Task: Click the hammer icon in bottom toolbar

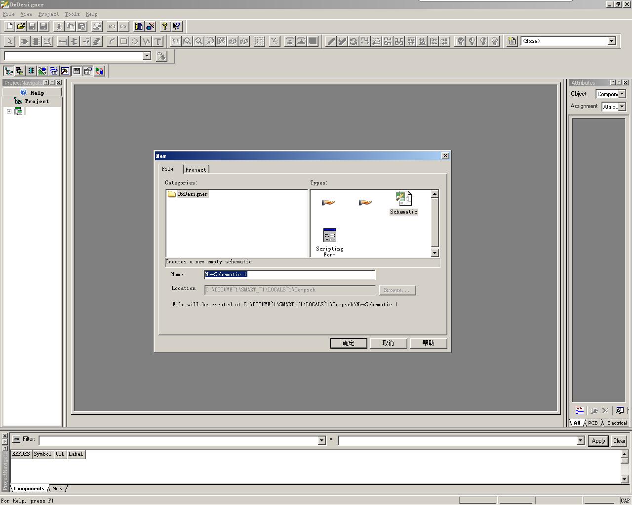Action: [x=65, y=71]
